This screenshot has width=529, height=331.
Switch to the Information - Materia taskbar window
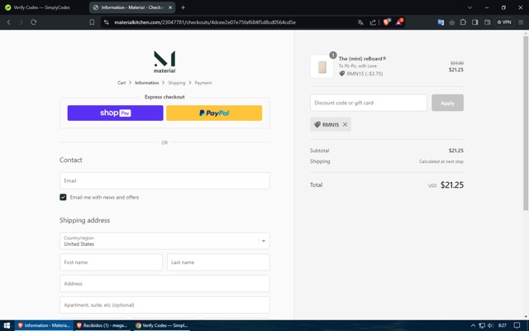tap(44, 325)
